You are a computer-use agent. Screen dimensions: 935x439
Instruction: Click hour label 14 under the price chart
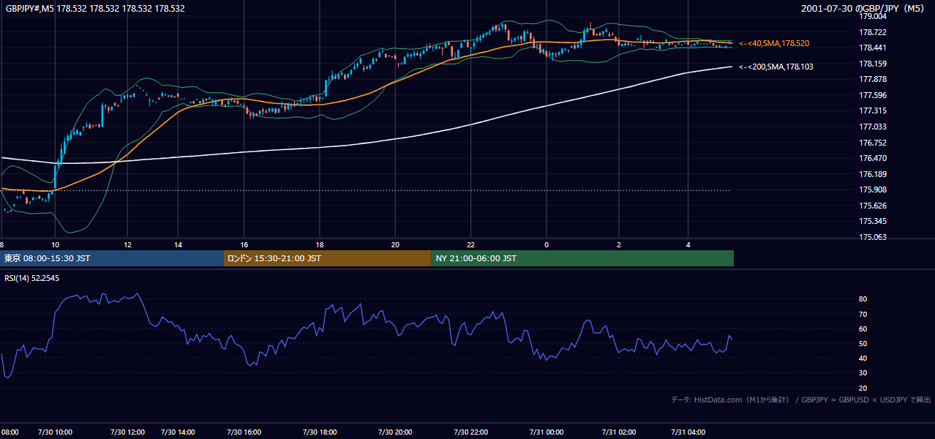click(x=178, y=244)
